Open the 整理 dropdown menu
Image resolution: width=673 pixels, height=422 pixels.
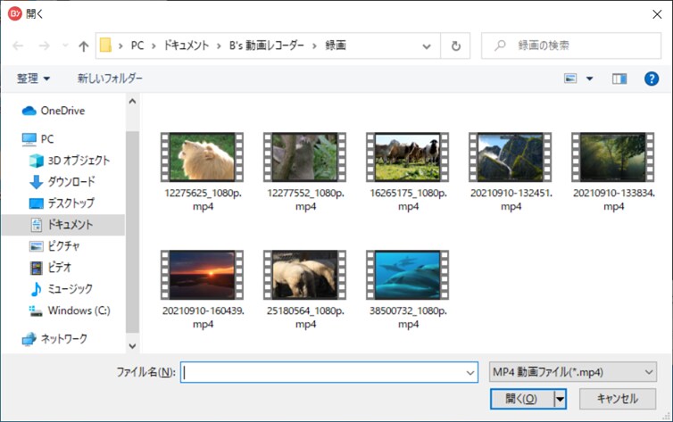point(34,79)
